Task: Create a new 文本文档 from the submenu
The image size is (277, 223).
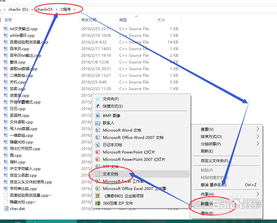Action: click(141, 174)
